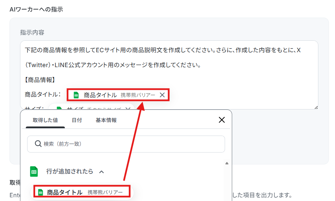Click the resize handle of the instruction textarea

click(x=316, y=107)
